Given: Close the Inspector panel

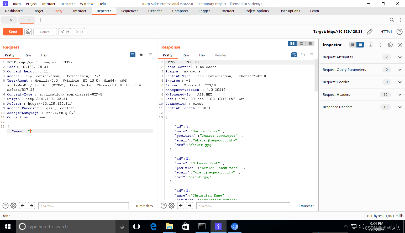Looking at the screenshot, I should (x=400, y=45).
